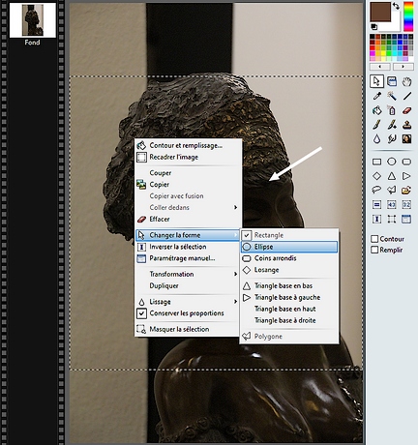Select the Hand move tool
418x445 pixels.
pos(406,81)
